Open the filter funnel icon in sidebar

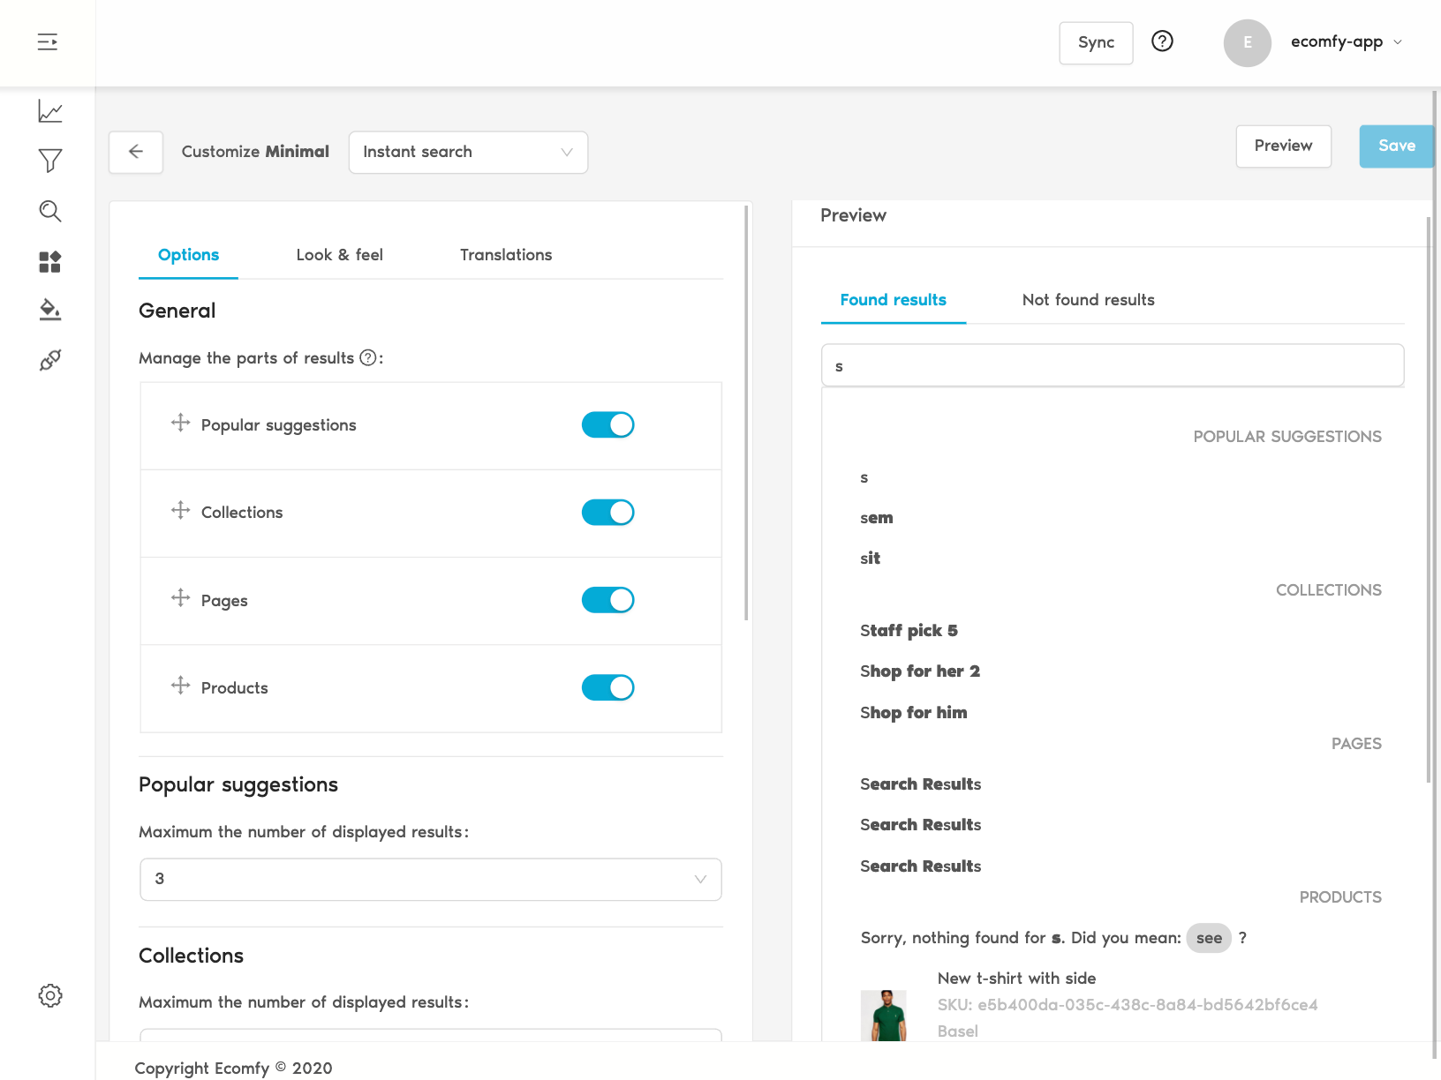tap(50, 161)
